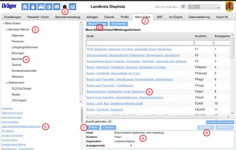The image size is (236, 150).
Task: Select CSV-Import in the tree
Action: (19, 100)
